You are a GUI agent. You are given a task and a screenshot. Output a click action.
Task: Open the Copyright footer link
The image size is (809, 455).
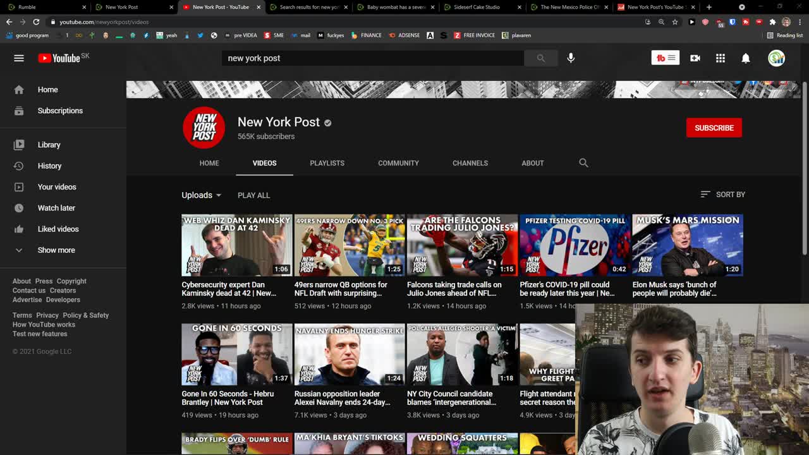point(71,281)
